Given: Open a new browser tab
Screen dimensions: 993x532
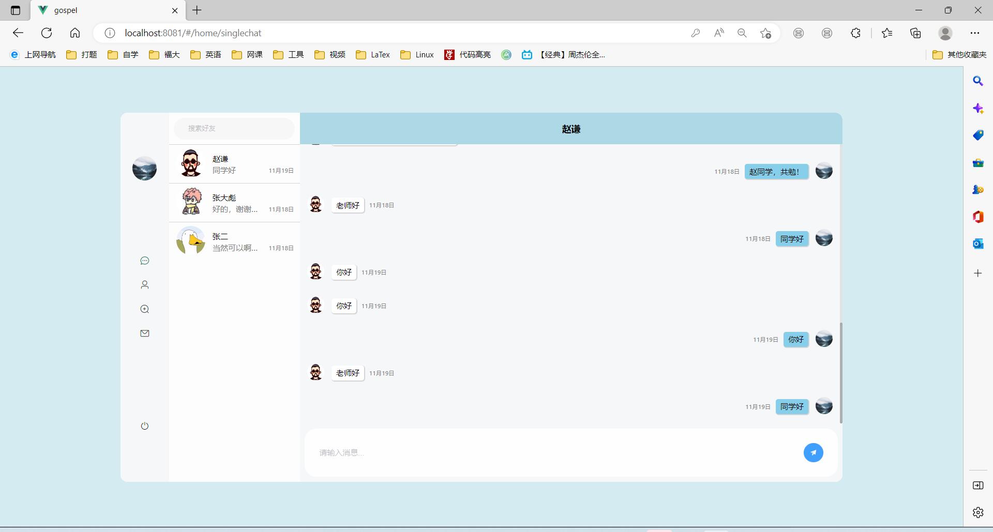Looking at the screenshot, I should (x=197, y=10).
